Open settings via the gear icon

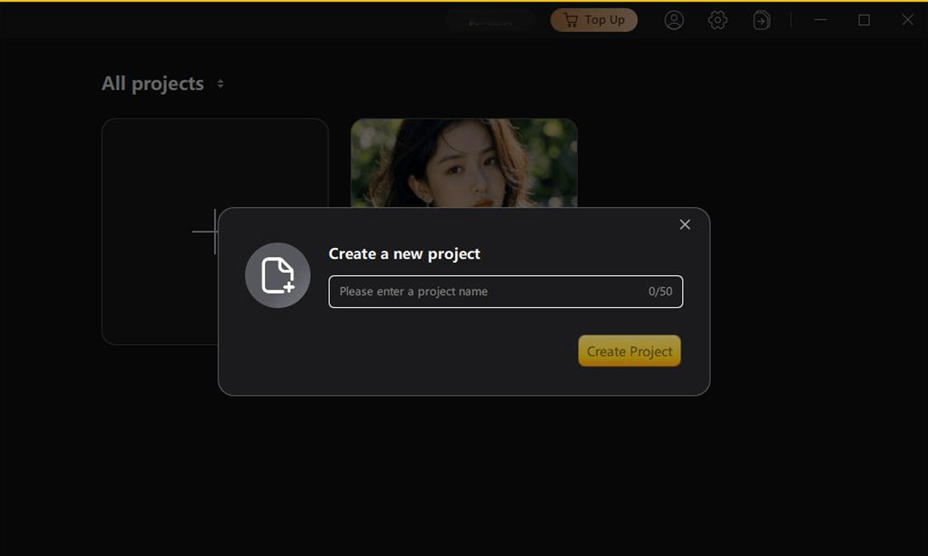point(717,20)
